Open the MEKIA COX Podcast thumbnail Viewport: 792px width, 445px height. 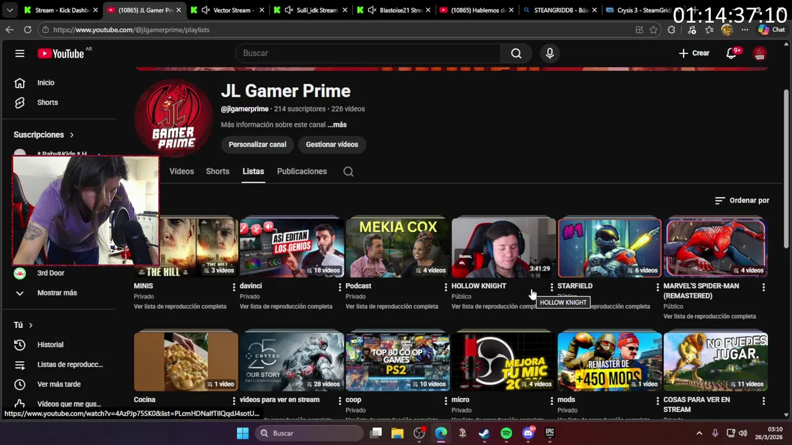coord(397,248)
